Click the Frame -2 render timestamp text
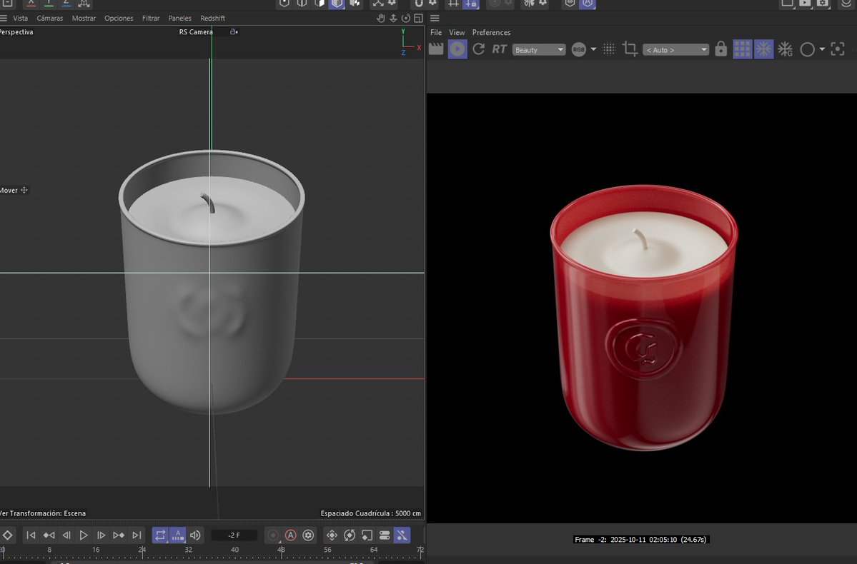This screenshot has width=857, height=564. (x=640, y=540)
